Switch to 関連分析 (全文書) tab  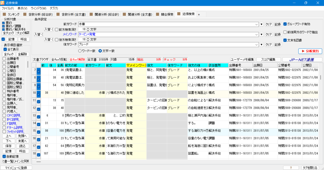[137, 14]
